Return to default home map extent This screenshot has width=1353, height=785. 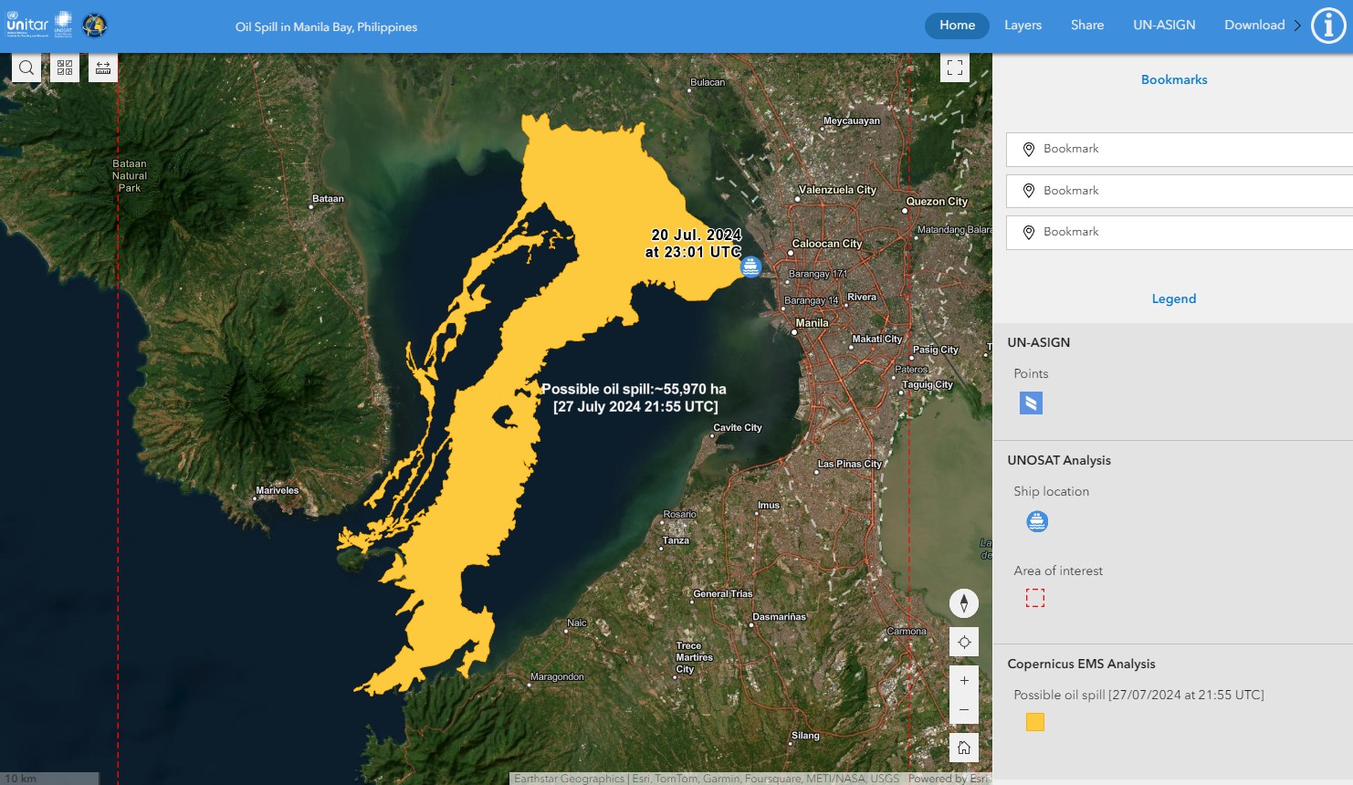[x=964, y=748]
